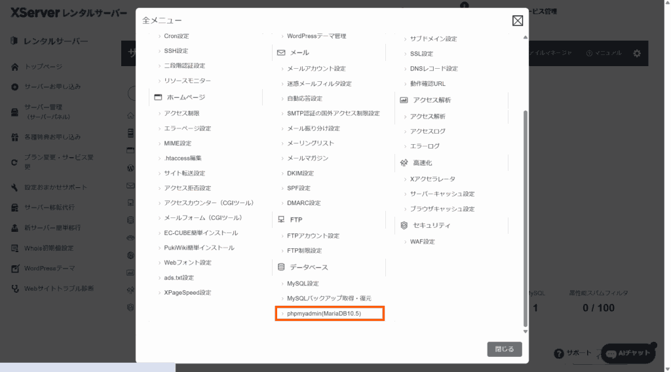Image resolution: width=671 pixels, height=372 pixels.
Task: Click the chevron beside EC-CUBE簡単インストール
Action: pyautogui.click(x=159, y=233)
